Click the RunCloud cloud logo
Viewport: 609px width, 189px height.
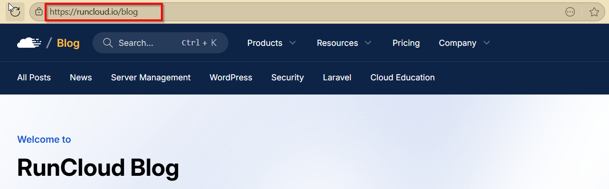[x=29, y=43]
